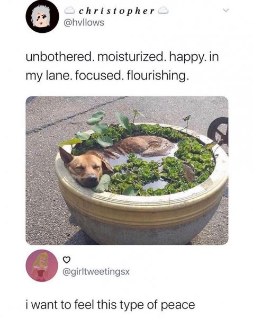
Task: Expand the tweet options chevron
Action: point(226,10)
